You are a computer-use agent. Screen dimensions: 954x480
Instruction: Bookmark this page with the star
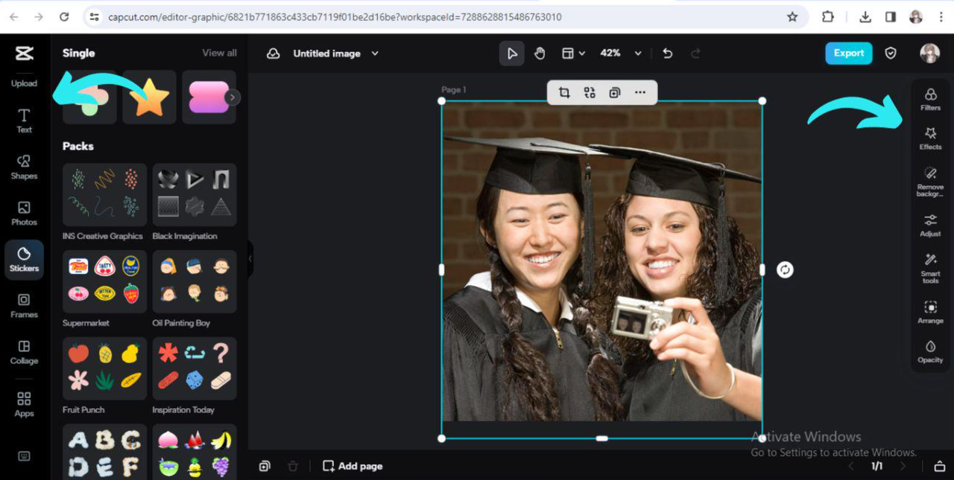[792, 16]
